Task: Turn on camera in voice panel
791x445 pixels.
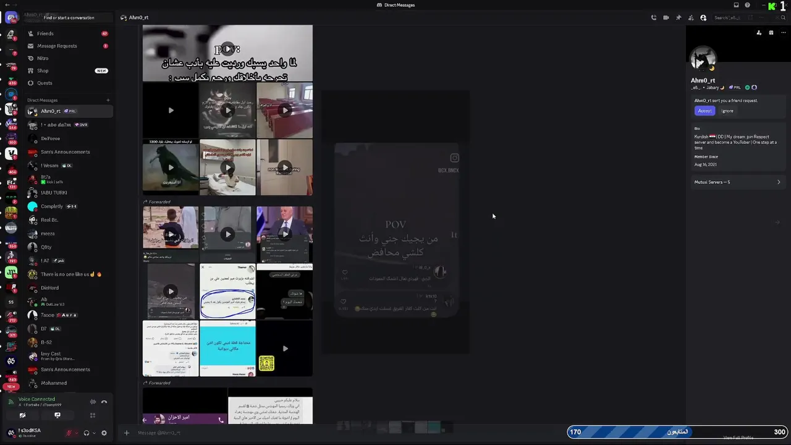Action: pos(22,415)
